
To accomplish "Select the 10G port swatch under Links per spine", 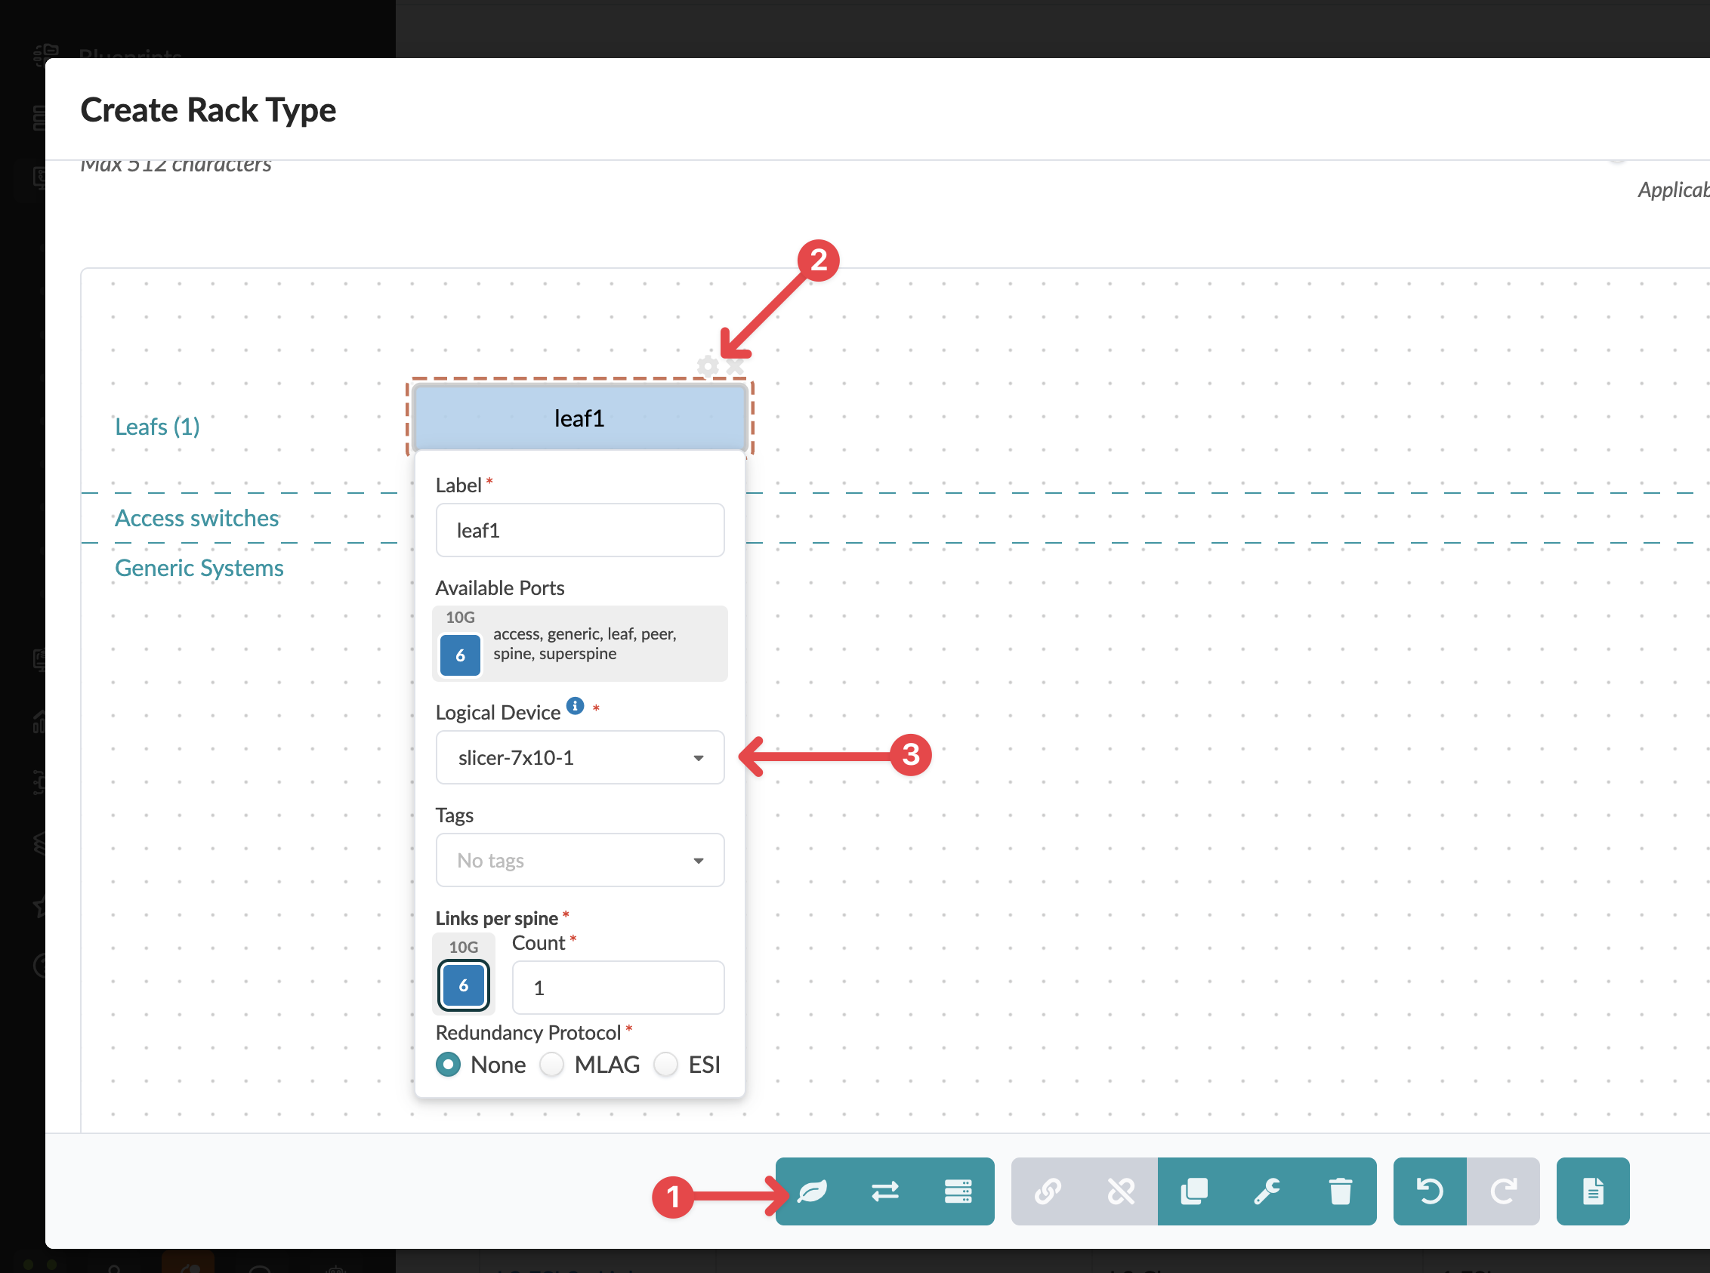I will point(463,985).
